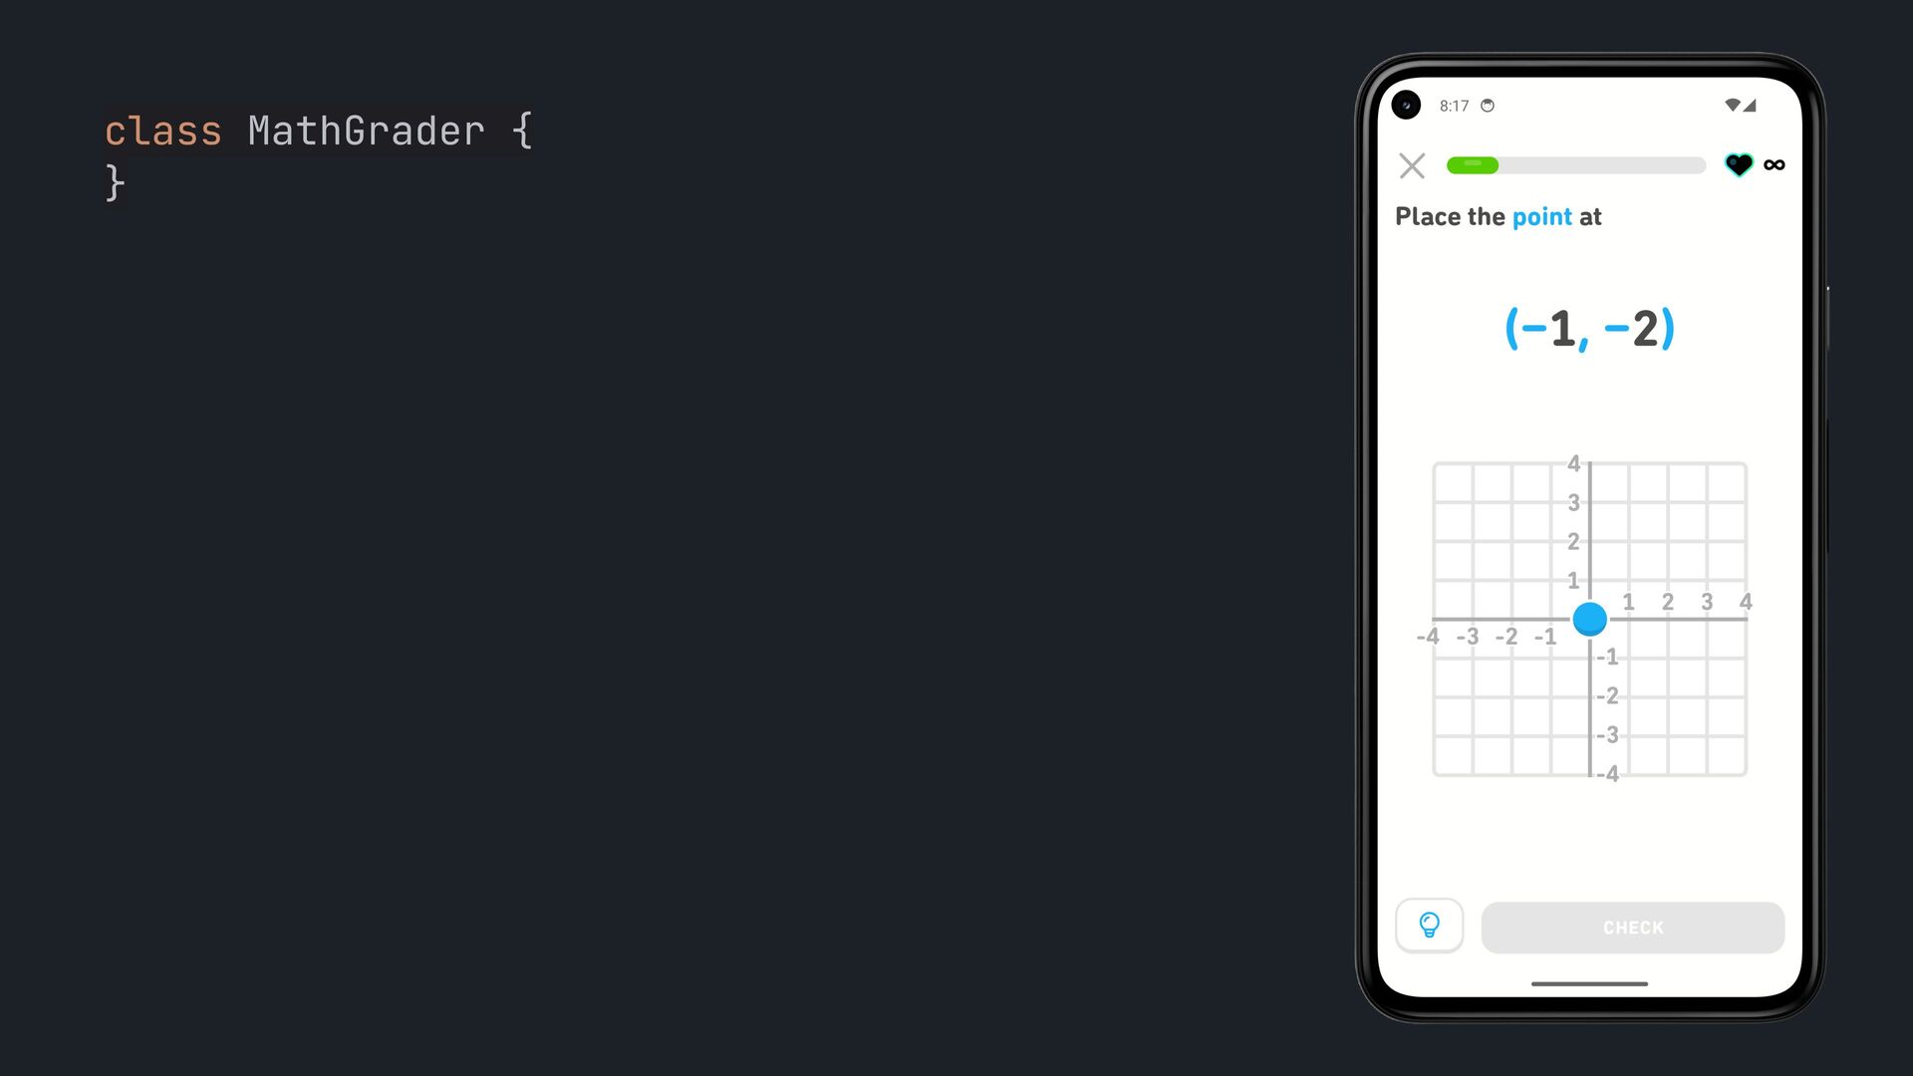Tap the cellular signal icon
Viewport: 1913px width, 1076px height.
(1750, 105)
